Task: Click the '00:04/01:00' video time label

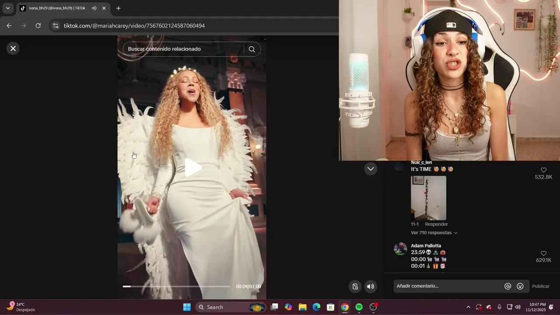Action: (248, 287)
